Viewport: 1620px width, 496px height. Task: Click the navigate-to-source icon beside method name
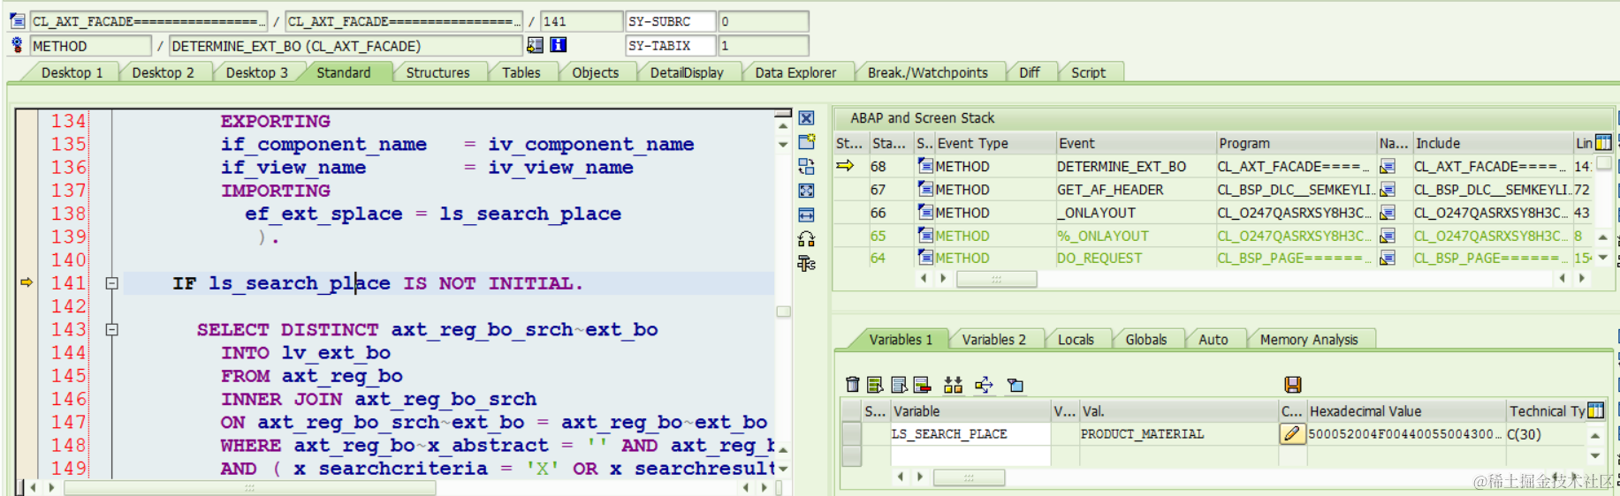tap(535, 45)
